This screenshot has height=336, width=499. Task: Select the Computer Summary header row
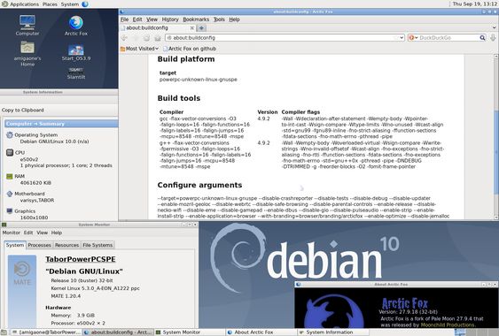coord(61,124)
